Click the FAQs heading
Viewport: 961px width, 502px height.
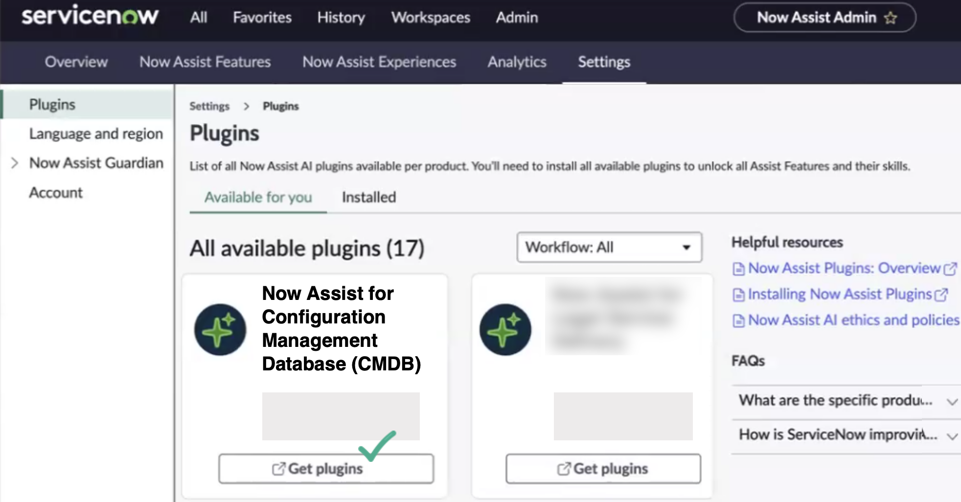[x=748, y=361]
